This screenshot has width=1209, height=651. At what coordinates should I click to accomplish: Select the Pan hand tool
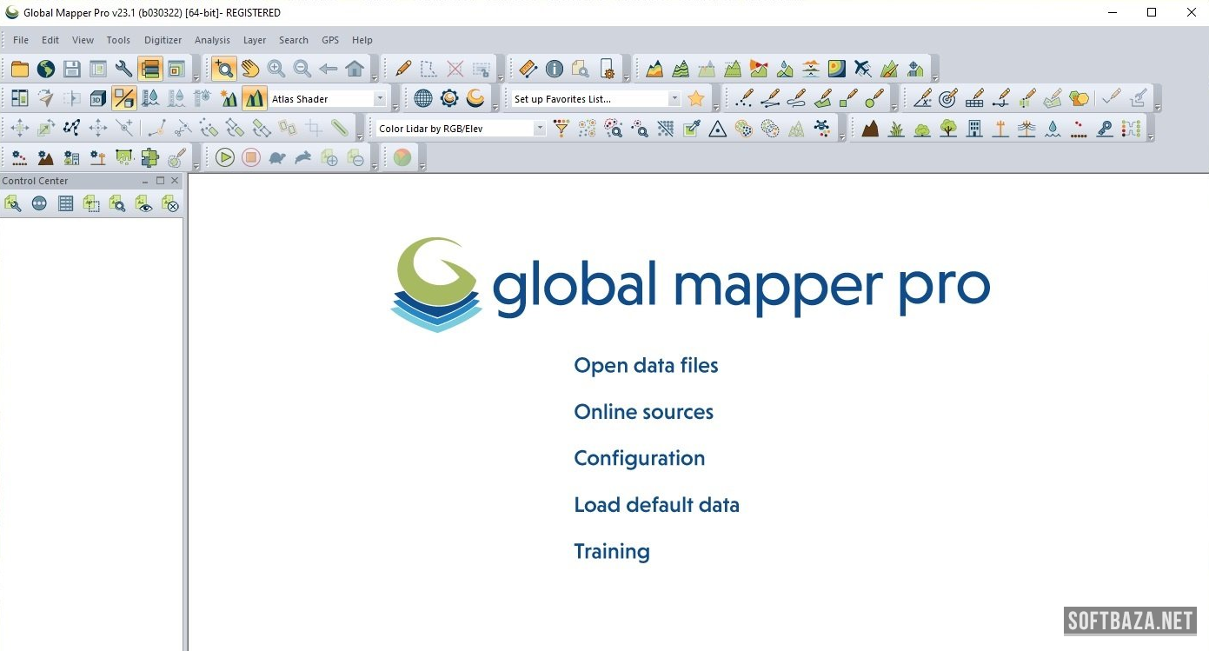tap(250, 69)
